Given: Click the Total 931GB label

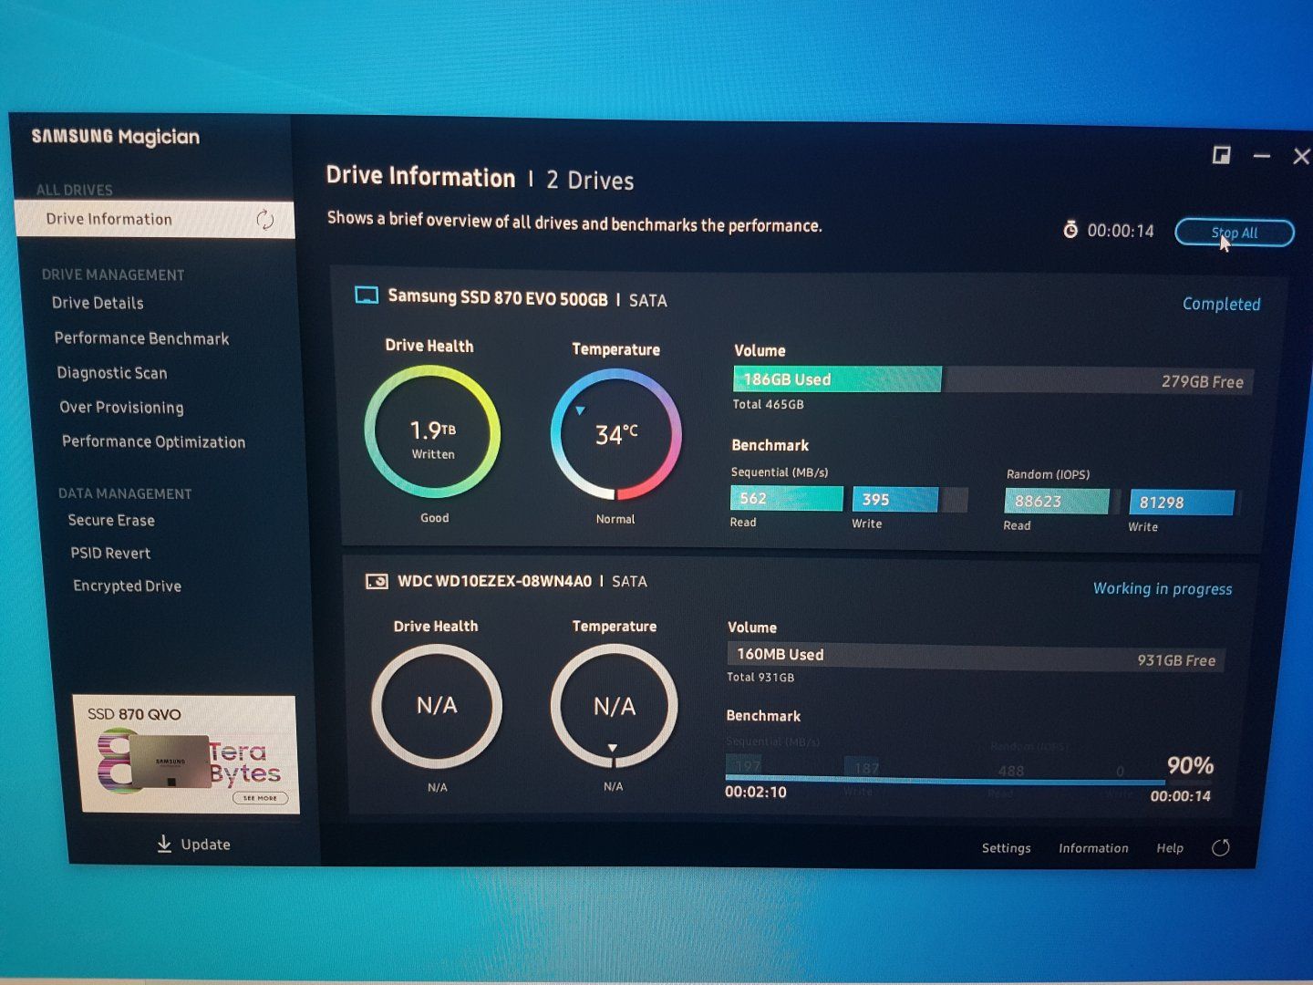Looking at the screenshot, I should (760, 677).
